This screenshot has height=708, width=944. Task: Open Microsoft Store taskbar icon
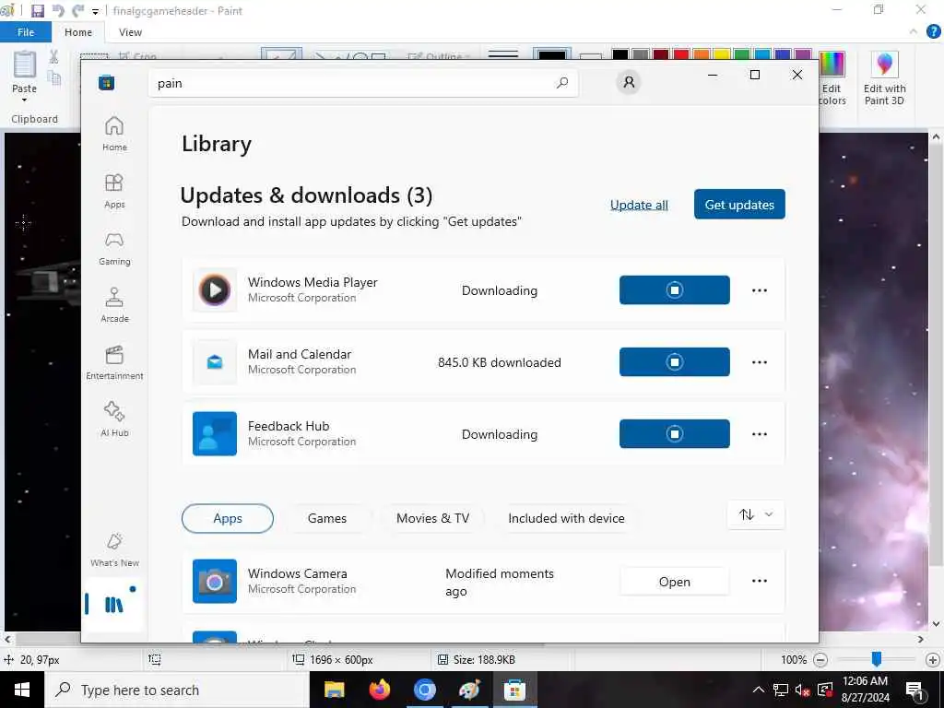514,690
